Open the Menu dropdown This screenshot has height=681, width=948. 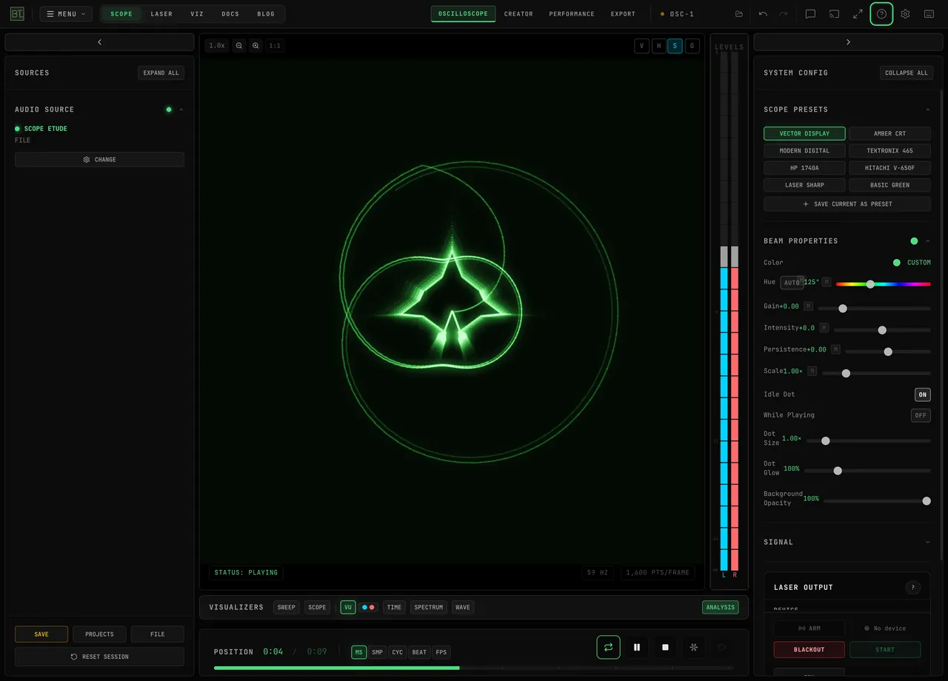click(66, 14)
